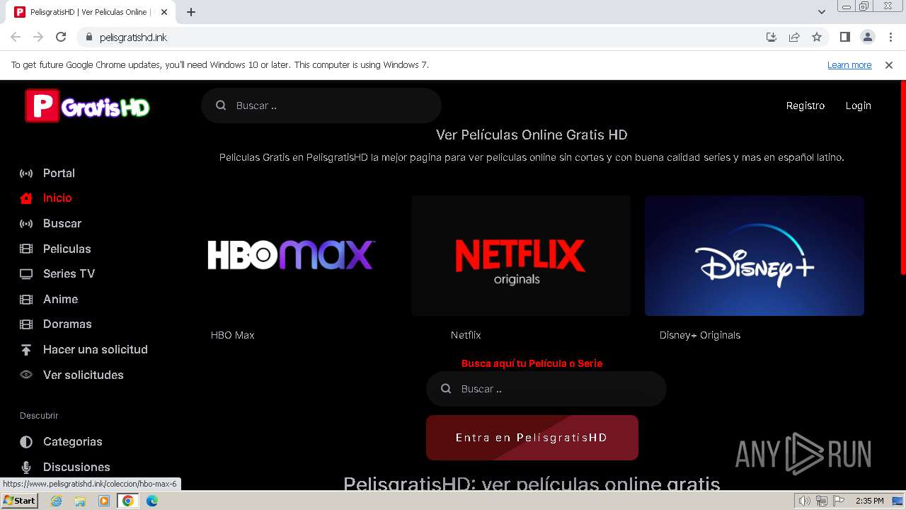Toggle the eye icon beside Ver solicitudes
This screenshot has height=510, width=906.
26,375
